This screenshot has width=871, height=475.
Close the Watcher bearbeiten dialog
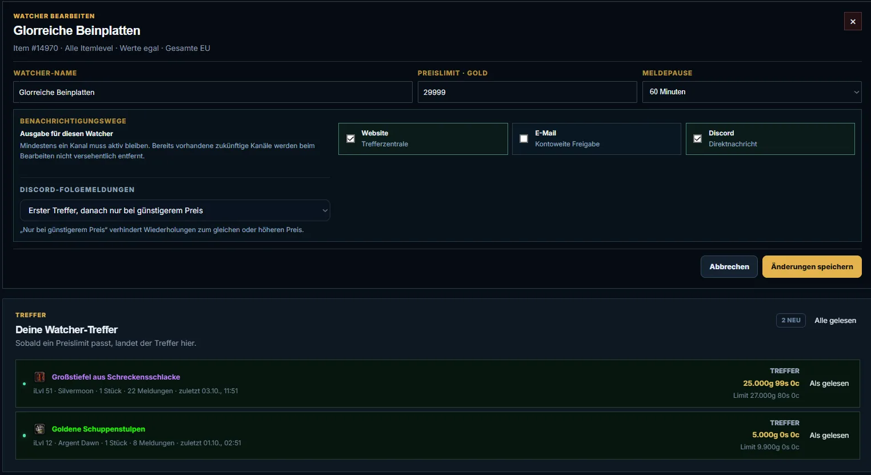[853, 21]
